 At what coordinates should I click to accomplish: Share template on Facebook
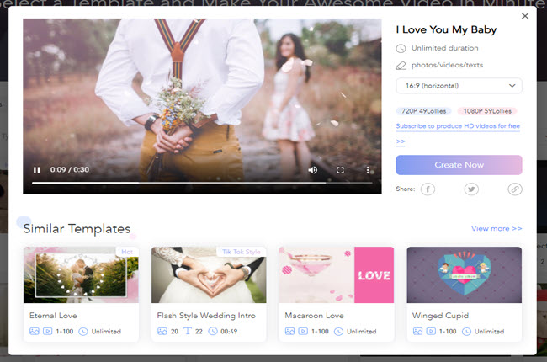click(x=428, y=189)
